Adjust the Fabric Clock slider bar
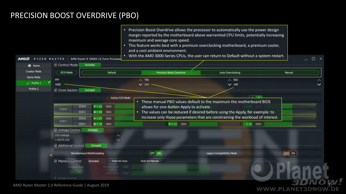Viewport: 346px width, 194px height. tap(171, 173)
